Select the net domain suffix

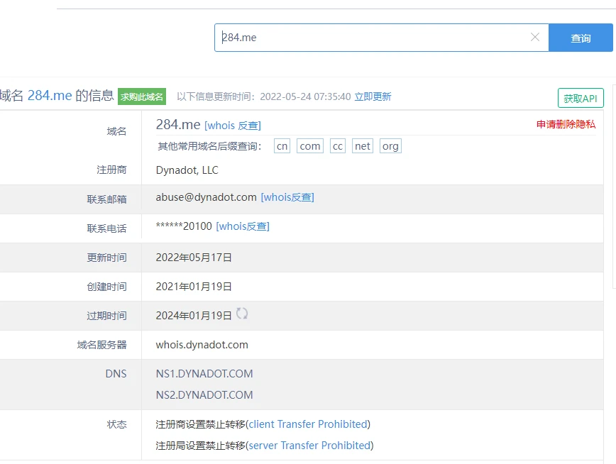(x=363, y=146)
